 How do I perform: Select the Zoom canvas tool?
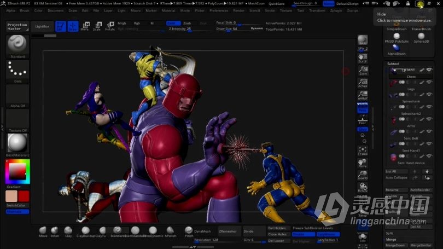click(x=363, y=71)
